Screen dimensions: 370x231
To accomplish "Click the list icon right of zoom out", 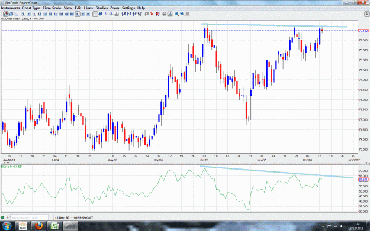I will tap(188, 14).
